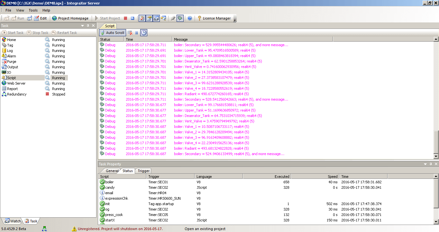Expand the main toolbar overflow options
The image size is (439, 232).
pos(235,20)
